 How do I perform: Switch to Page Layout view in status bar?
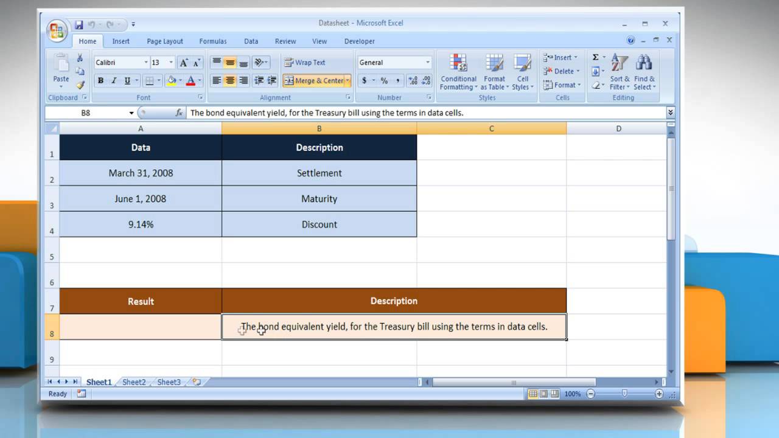pyautogui.click(x=543, y=394)
